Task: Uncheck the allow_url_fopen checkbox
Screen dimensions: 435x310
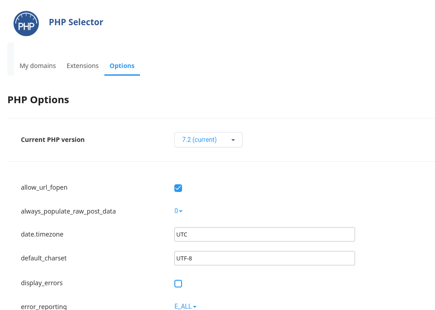Action: [x=178, y=188]
